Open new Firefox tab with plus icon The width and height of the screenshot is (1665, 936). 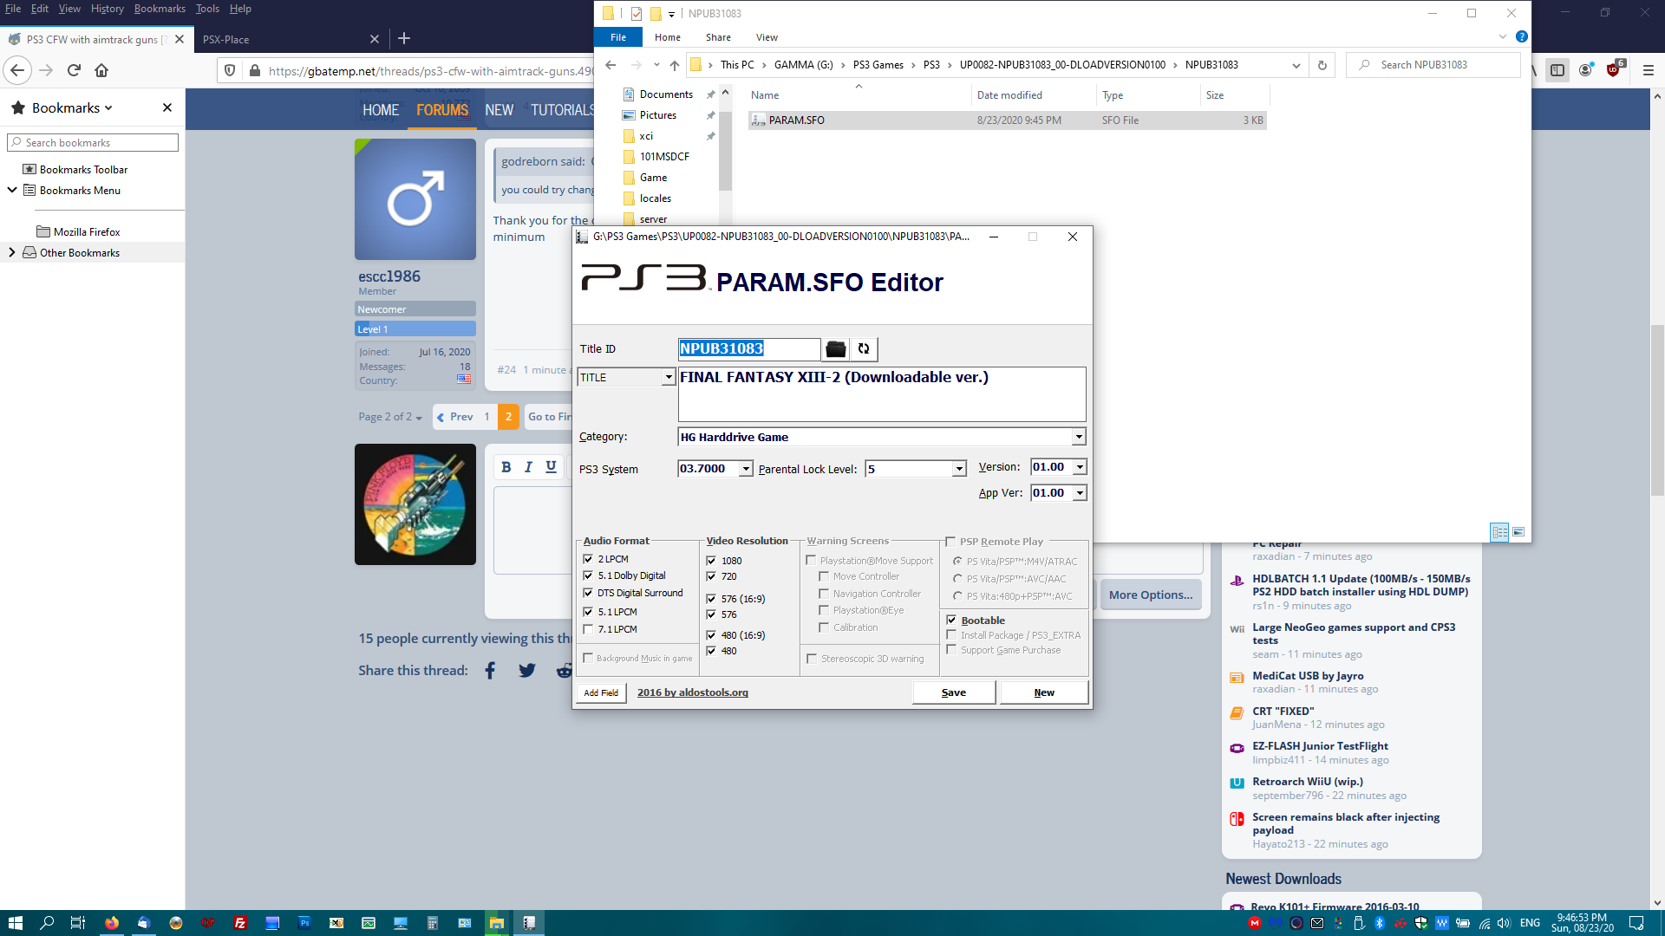click(404, 38)
